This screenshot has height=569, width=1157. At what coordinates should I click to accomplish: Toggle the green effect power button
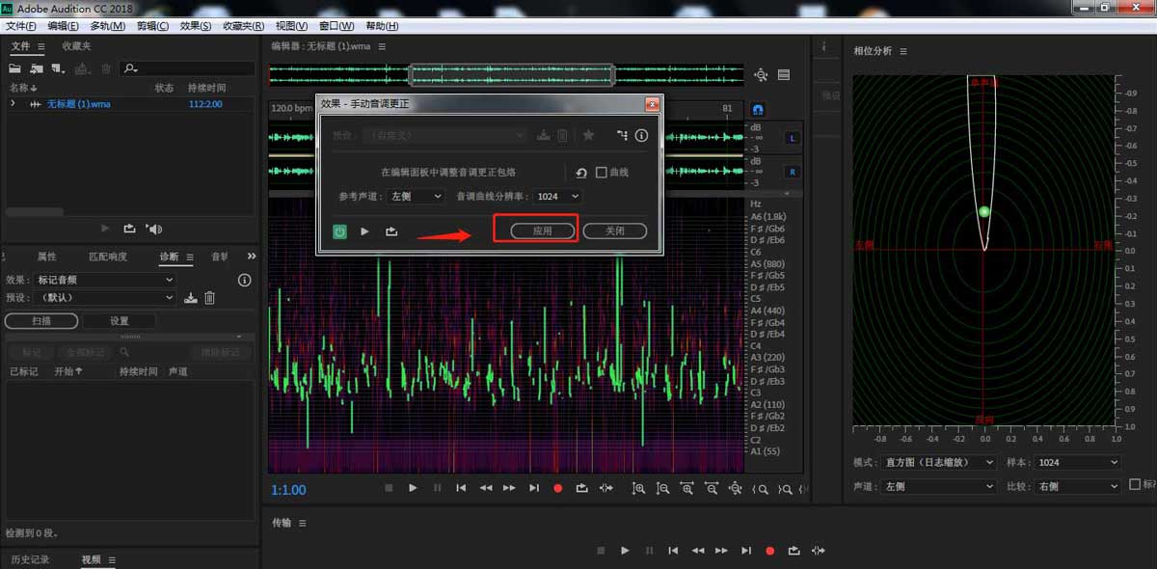(339, 231)
